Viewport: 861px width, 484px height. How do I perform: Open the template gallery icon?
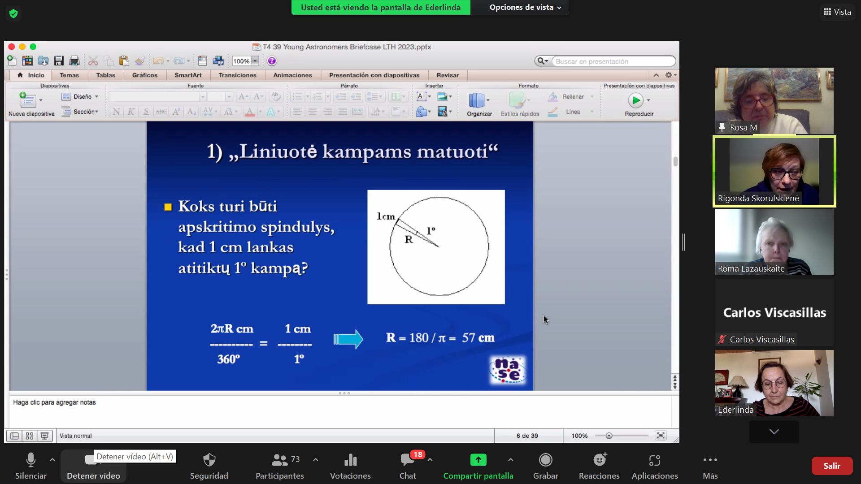[x=27, y=60]
